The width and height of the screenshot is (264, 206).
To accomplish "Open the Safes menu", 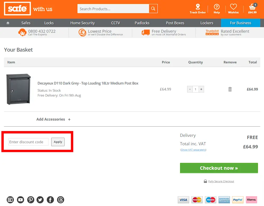I will click(x=26, y=23).
